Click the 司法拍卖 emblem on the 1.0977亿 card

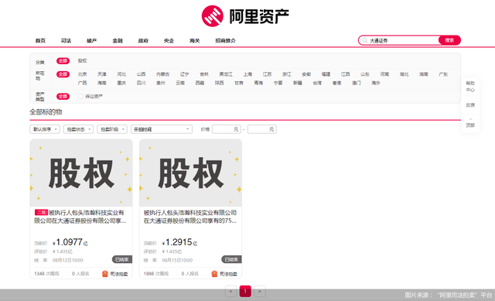tap(105, 274)
